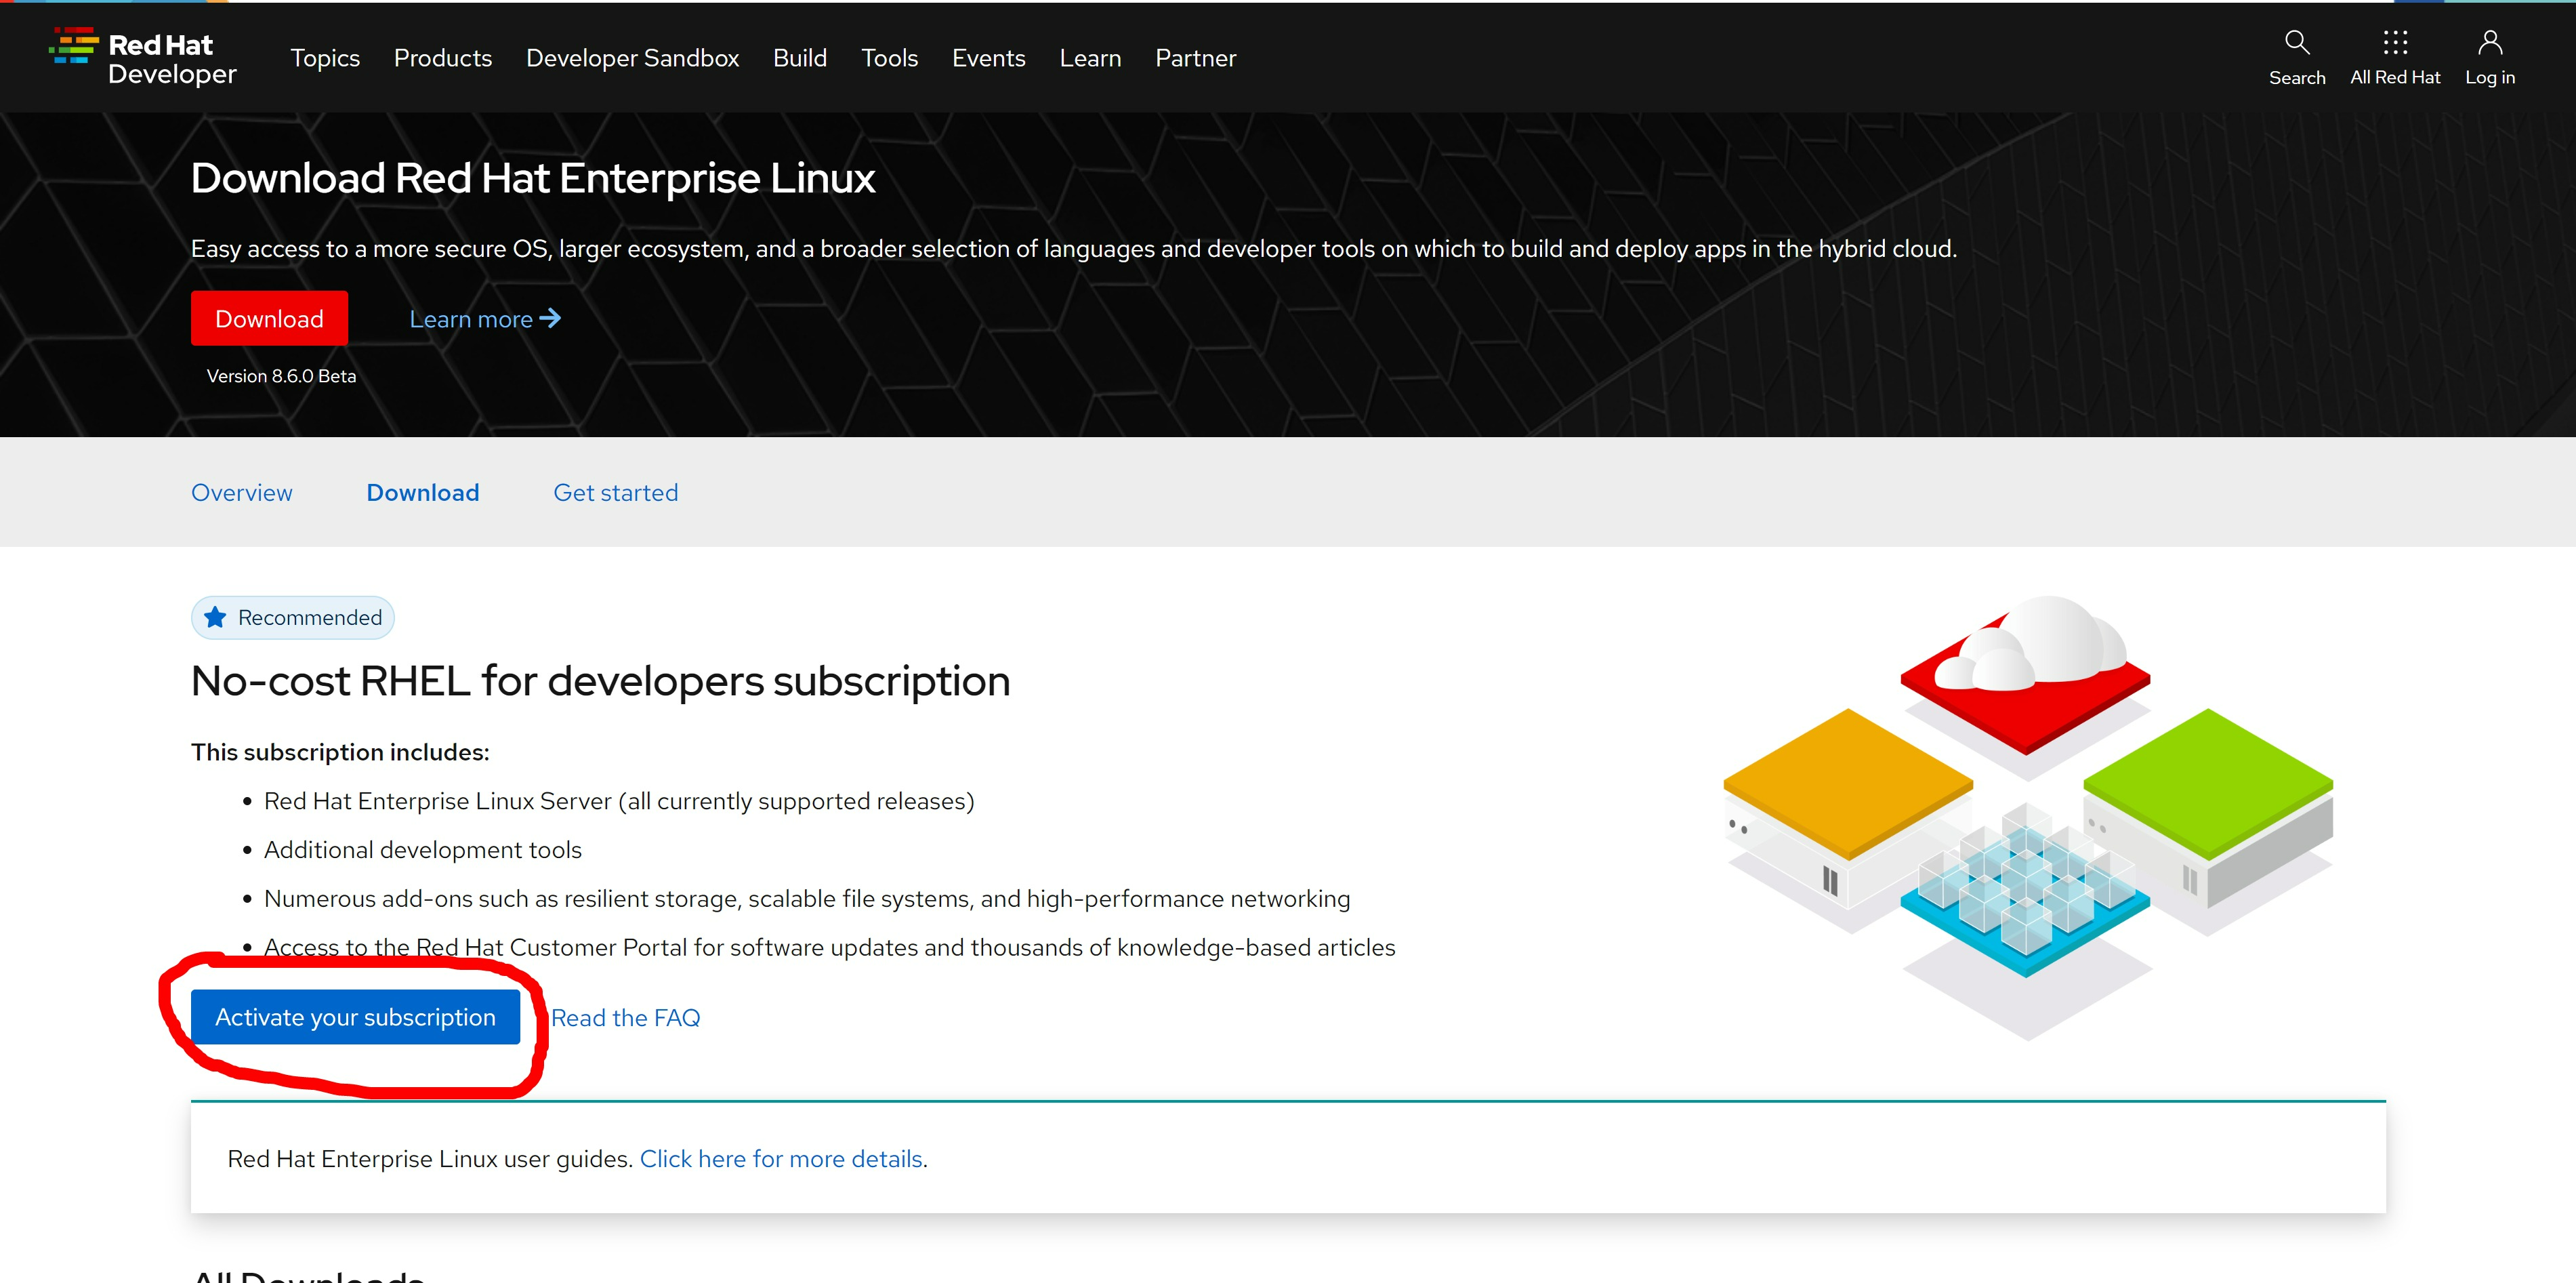Open the Read the FAQ link
The image size is (2576, 1283).
[x=625, y=1018]
